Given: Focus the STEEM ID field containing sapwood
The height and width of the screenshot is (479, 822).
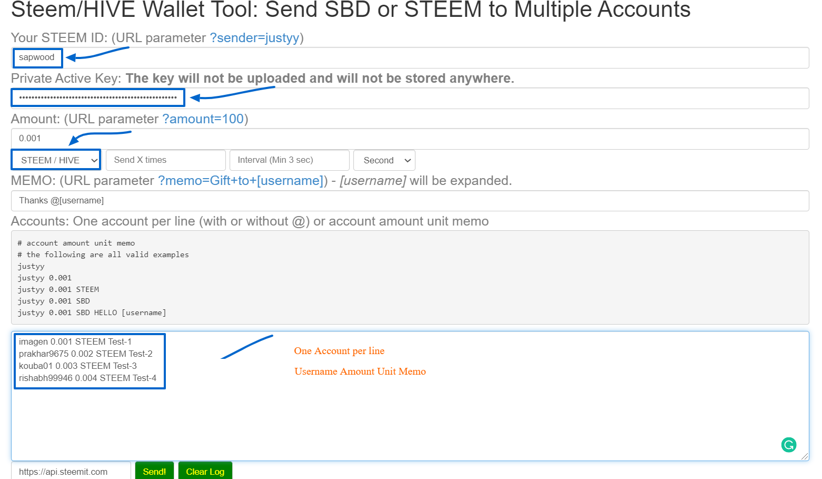Looking at the screenshot, I should pos(410,57).
